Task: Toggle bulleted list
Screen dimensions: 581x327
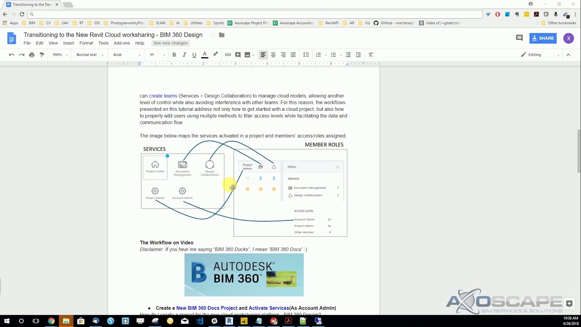Action: point(333,54)
